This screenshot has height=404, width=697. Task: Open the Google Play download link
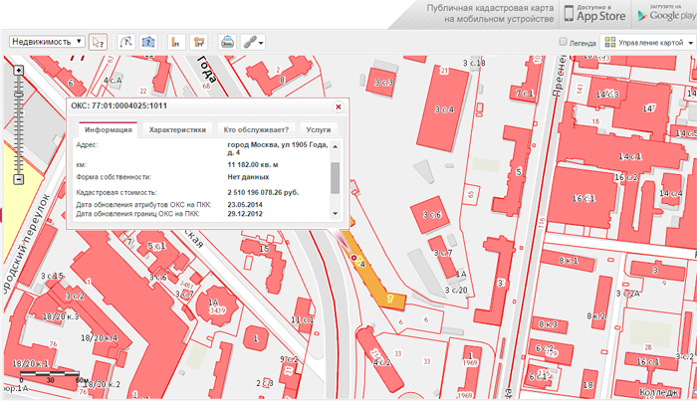click(668, 13)
